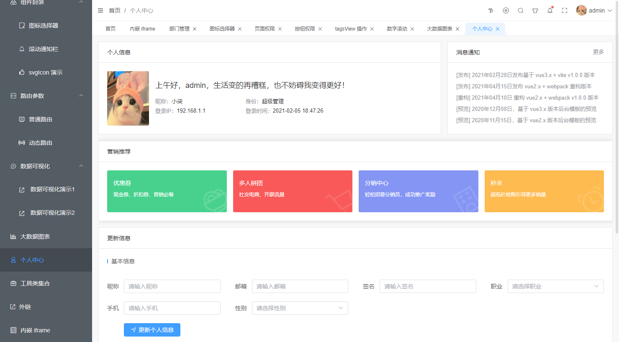Close the 数字滚动 tab
619x342 pixels.
[x=412, y=29]
